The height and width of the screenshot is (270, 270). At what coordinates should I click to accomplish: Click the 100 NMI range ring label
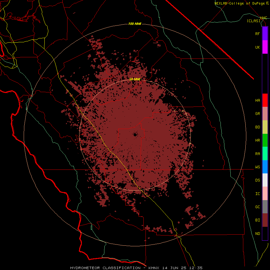click(135, 24)
